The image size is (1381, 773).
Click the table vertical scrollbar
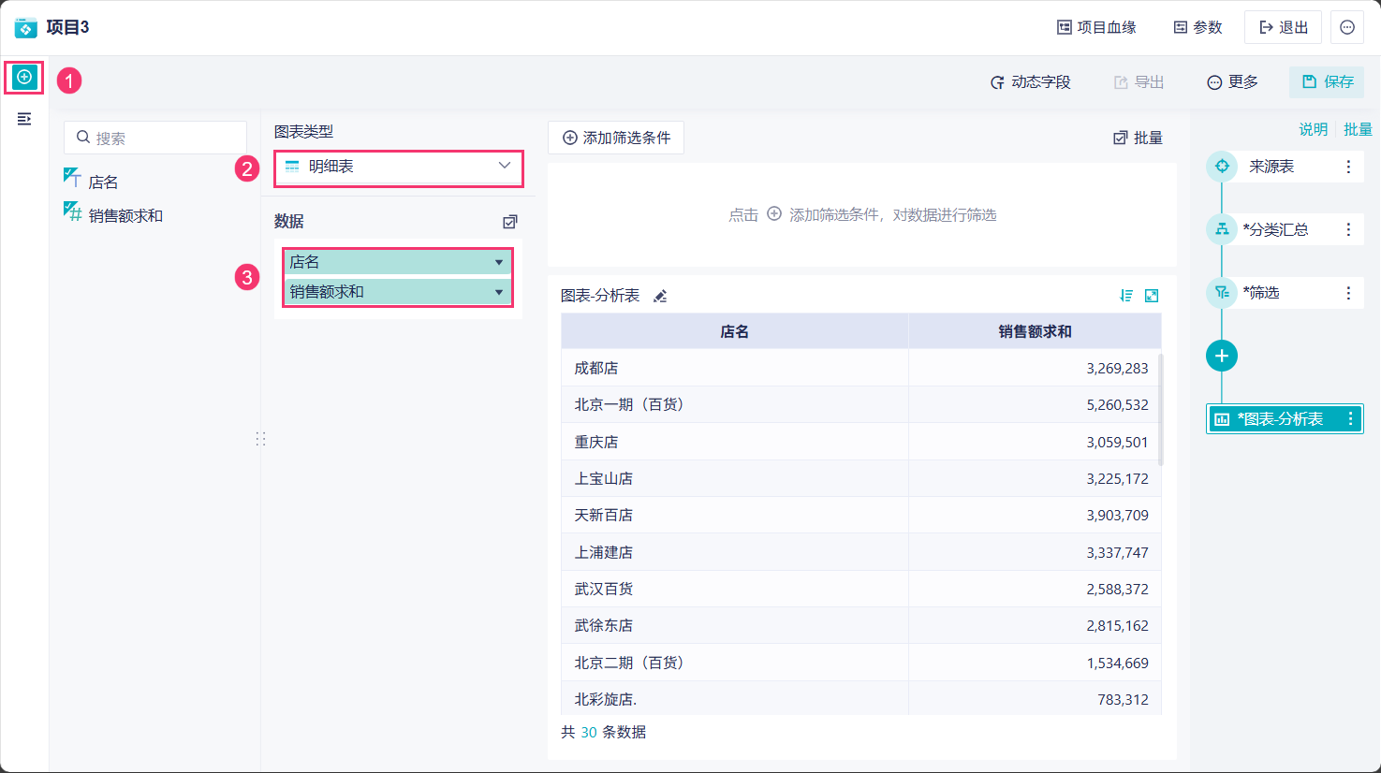[x=1161, y=410]
